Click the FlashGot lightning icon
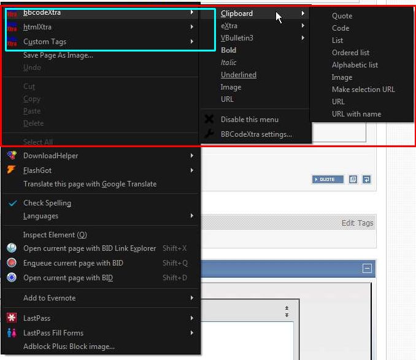 click(12, 170)
